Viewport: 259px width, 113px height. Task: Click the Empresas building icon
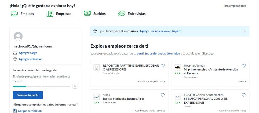point(50,14)
